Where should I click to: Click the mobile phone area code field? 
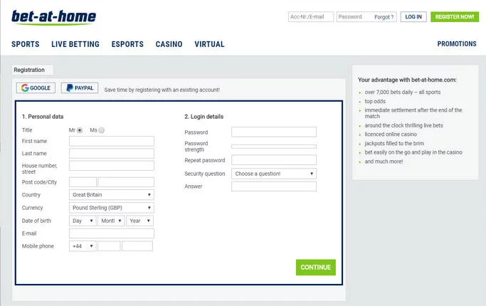click(109, 246)
